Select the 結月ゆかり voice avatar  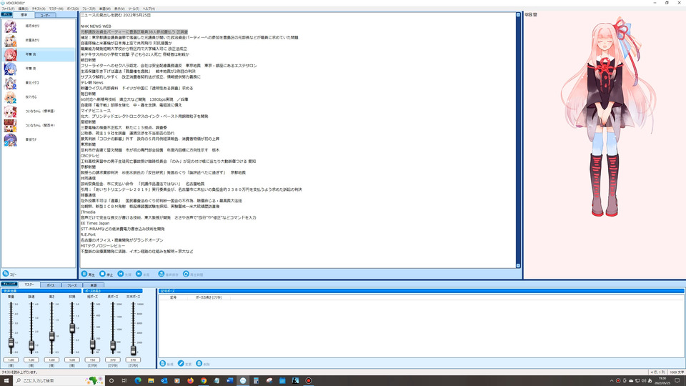point(10,26)
